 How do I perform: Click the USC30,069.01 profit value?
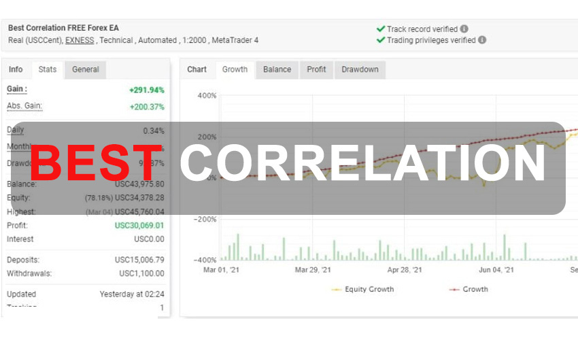tap(139, 225)
